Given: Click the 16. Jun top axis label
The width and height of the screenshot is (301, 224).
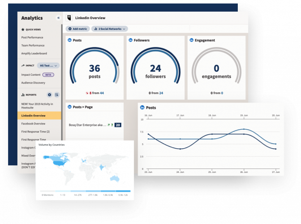Looking at the screenshot, I should pos(148,115).
